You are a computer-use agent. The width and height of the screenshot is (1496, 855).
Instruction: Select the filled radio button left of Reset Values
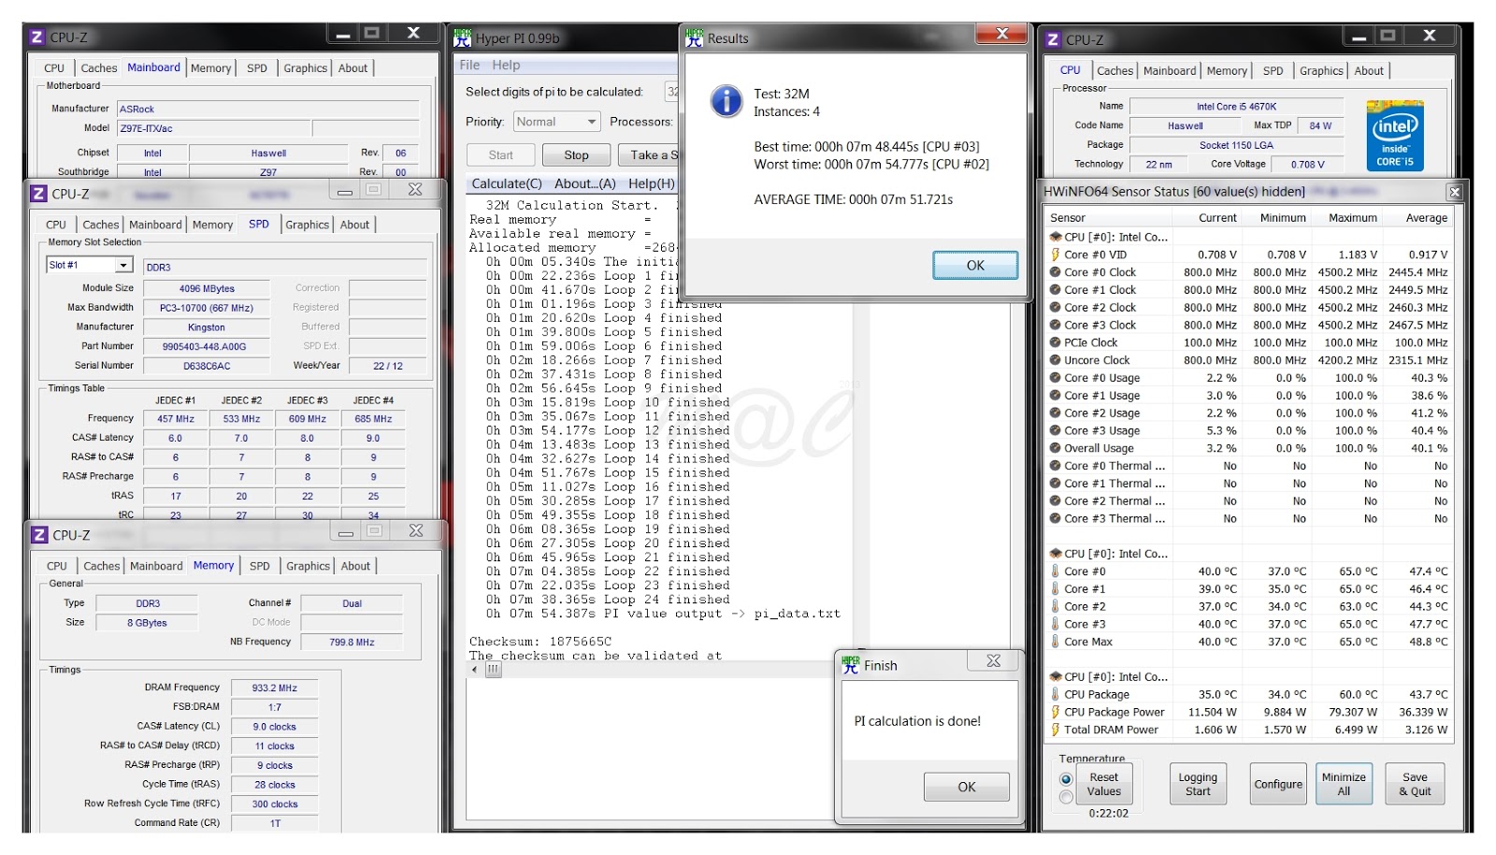tap(1066, 779)
